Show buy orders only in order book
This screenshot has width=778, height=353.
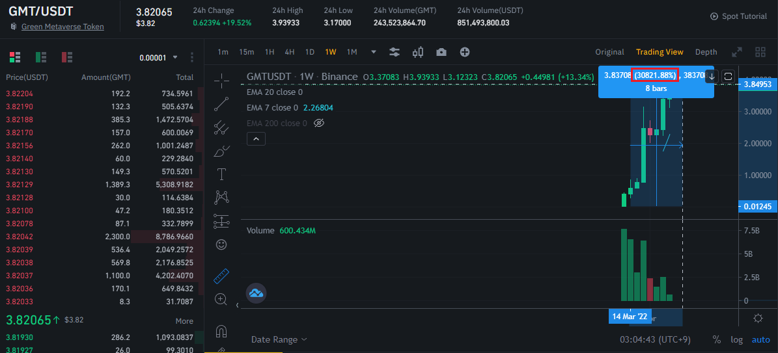click(x=41, y=57)
